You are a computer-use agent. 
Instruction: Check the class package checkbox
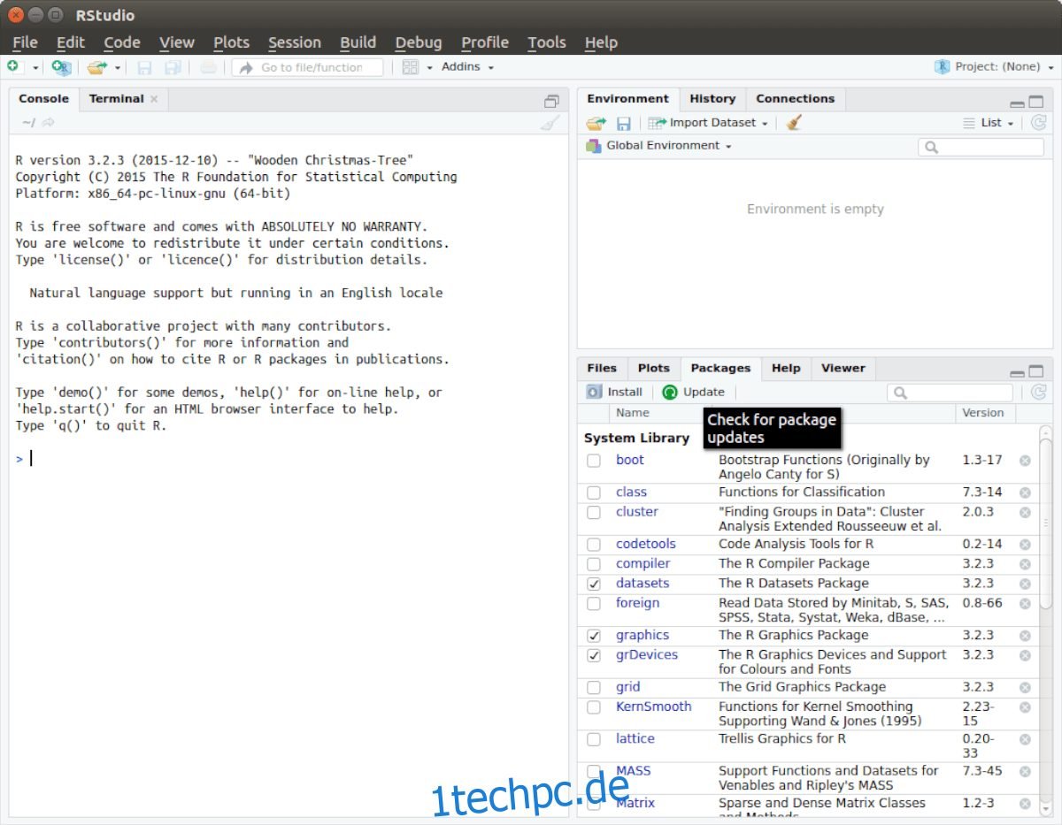[594, 493]
